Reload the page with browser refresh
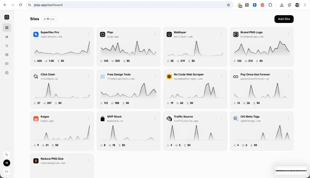The image size is (310, 178). click(20, 5)
